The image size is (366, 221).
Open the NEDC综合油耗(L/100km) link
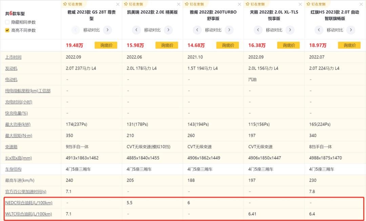[29, 203]
